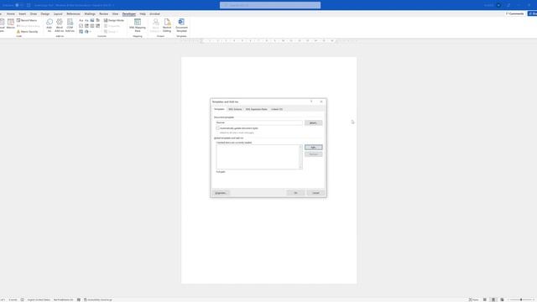This screenshot has height=302, width=537.
Task: Switch to the Linked CSS tab
Action: [277, 109]
